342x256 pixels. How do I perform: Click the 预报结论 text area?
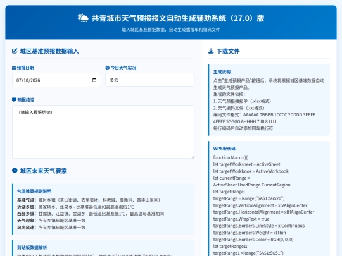click(x=103, y=132)
